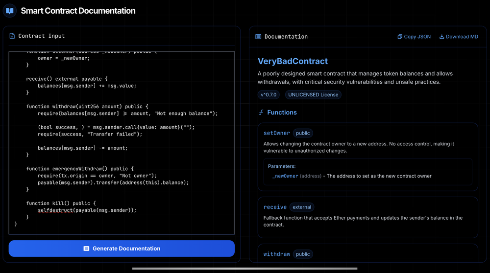Click the external badge next to receive

pyautogui.click(x=302, y=207)
